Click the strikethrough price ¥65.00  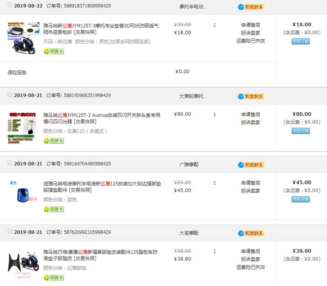[183, 182]
